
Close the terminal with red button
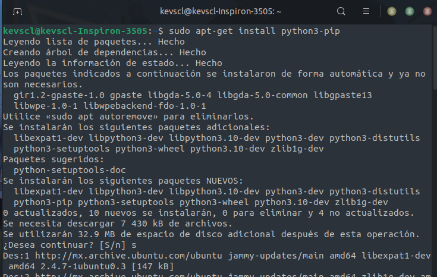(427, 11)
